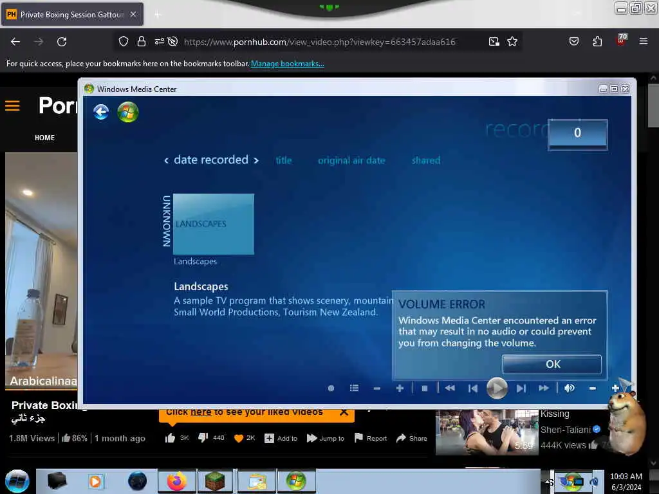Viewport: 659px width, 494px height.
Task: Click the left chevron before date recorded
Action: tap(166, 160)
